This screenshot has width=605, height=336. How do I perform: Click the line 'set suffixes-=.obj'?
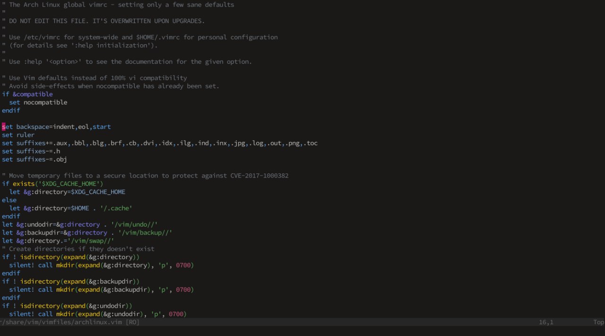35,160
